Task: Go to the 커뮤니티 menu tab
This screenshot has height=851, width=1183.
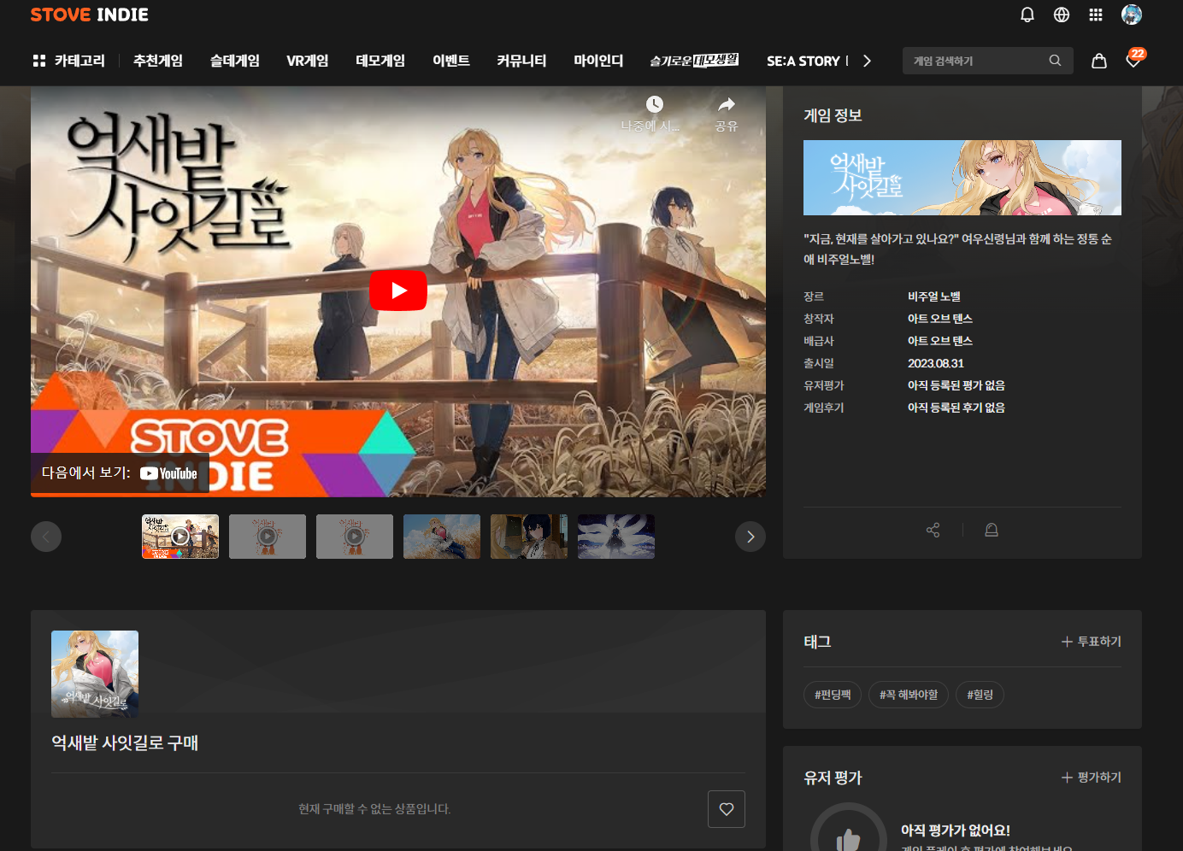Action: [521, 61]
